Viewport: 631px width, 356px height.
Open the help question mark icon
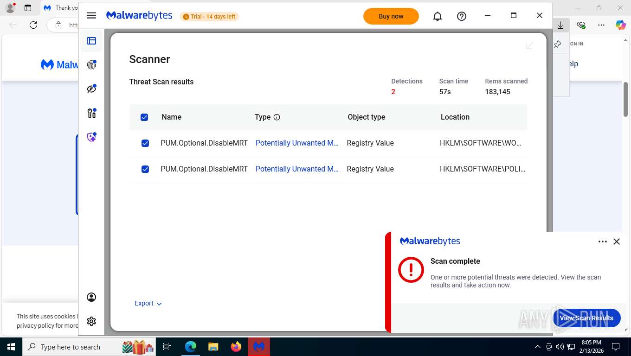click(x=462, y=16)
